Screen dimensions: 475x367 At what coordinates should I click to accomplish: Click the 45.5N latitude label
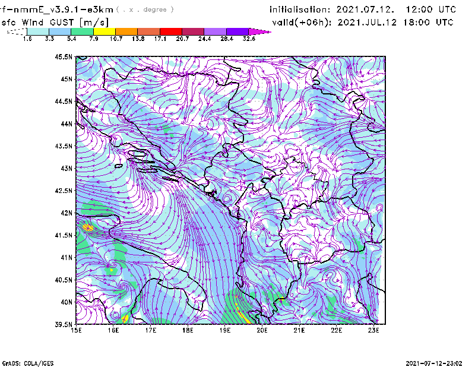point(64,56)
